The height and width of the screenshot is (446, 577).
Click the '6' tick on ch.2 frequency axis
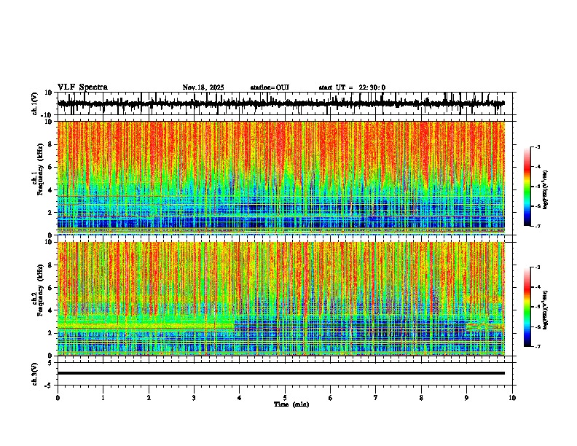[x=50, y=288]
